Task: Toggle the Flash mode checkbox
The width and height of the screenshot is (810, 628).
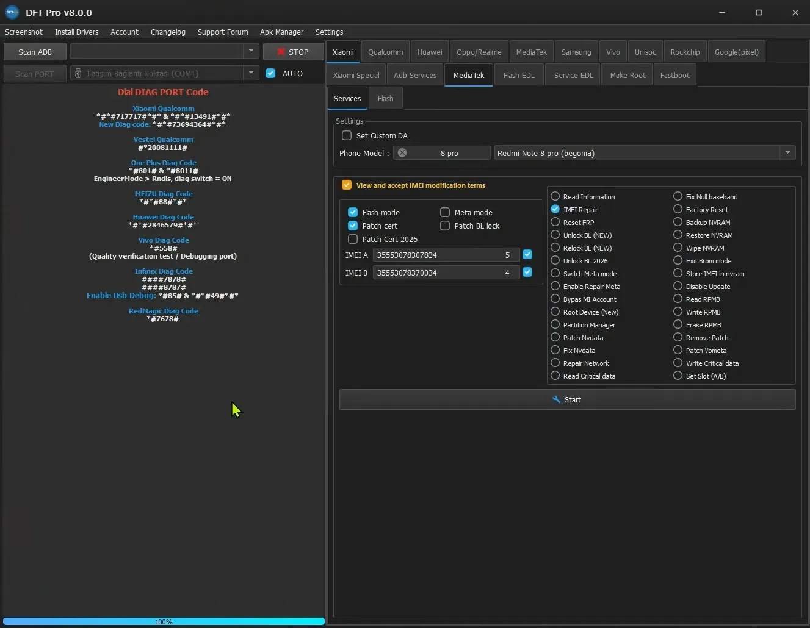Action: (x=353, y=212)
